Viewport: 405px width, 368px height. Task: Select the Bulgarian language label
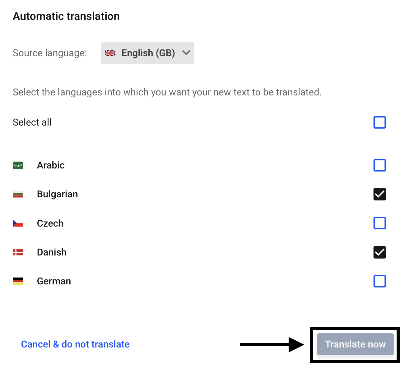(58, 194)
